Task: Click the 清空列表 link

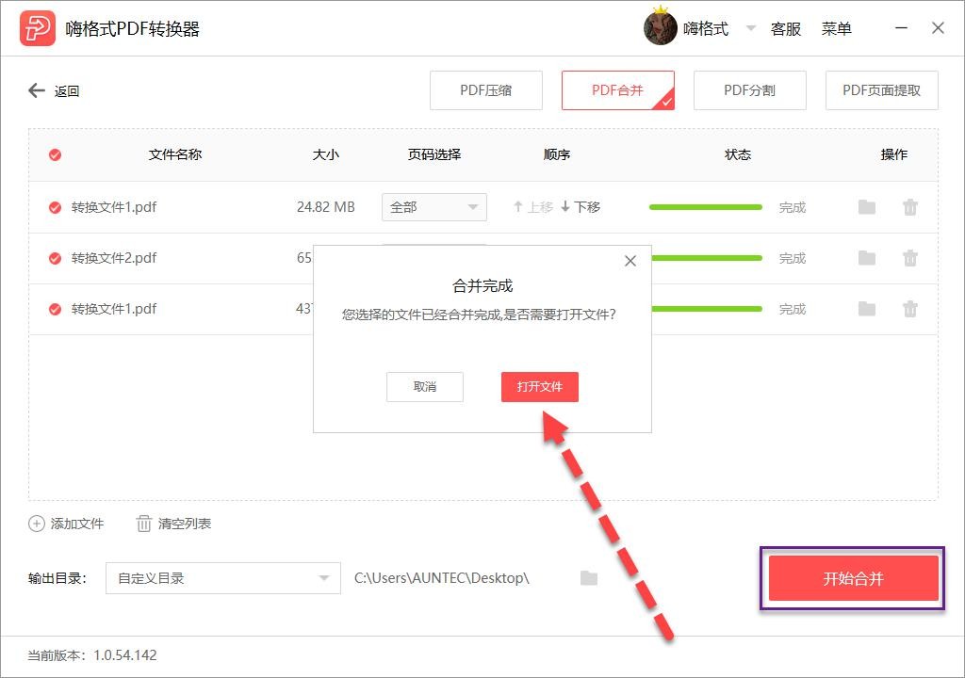Action: [x=185, y=524]
